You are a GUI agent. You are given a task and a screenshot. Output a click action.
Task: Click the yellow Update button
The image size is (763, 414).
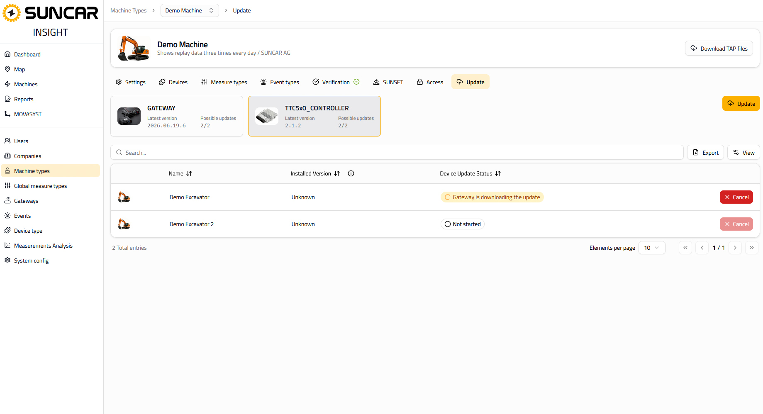tap(741, 104)
